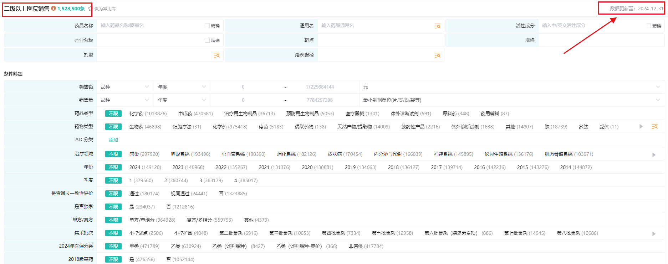Open the 销售量 年度 dropdown
The width and height of the screenshot is (668, 264).
coord(182,100)
